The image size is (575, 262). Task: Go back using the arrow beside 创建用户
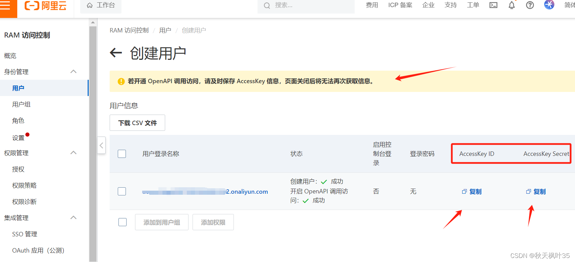click(116, 53)
